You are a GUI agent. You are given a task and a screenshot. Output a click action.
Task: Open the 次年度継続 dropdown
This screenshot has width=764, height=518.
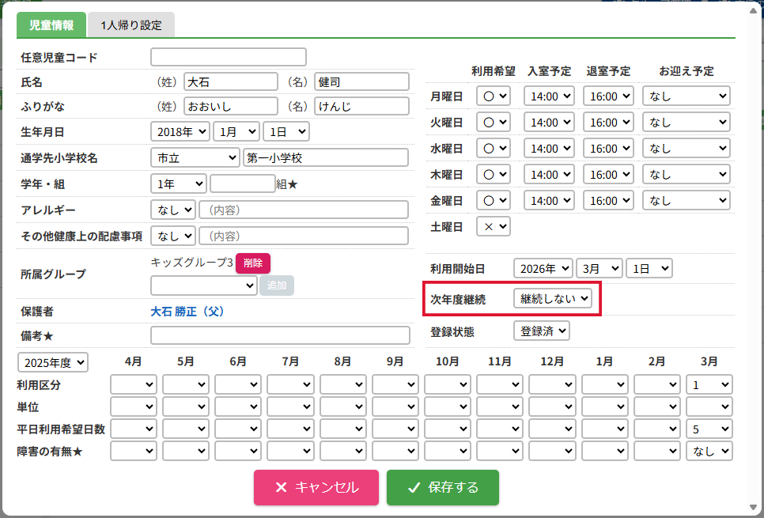(x=553, y=298)
